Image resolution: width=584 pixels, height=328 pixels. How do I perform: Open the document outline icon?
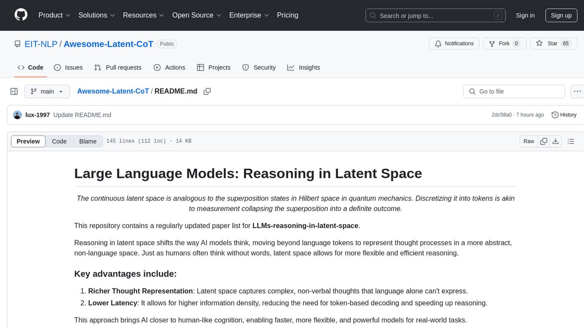(x=571, y=141)
